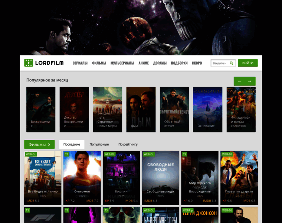Go to the Дорамы section

pyautogui.click(x=160, y=63)
